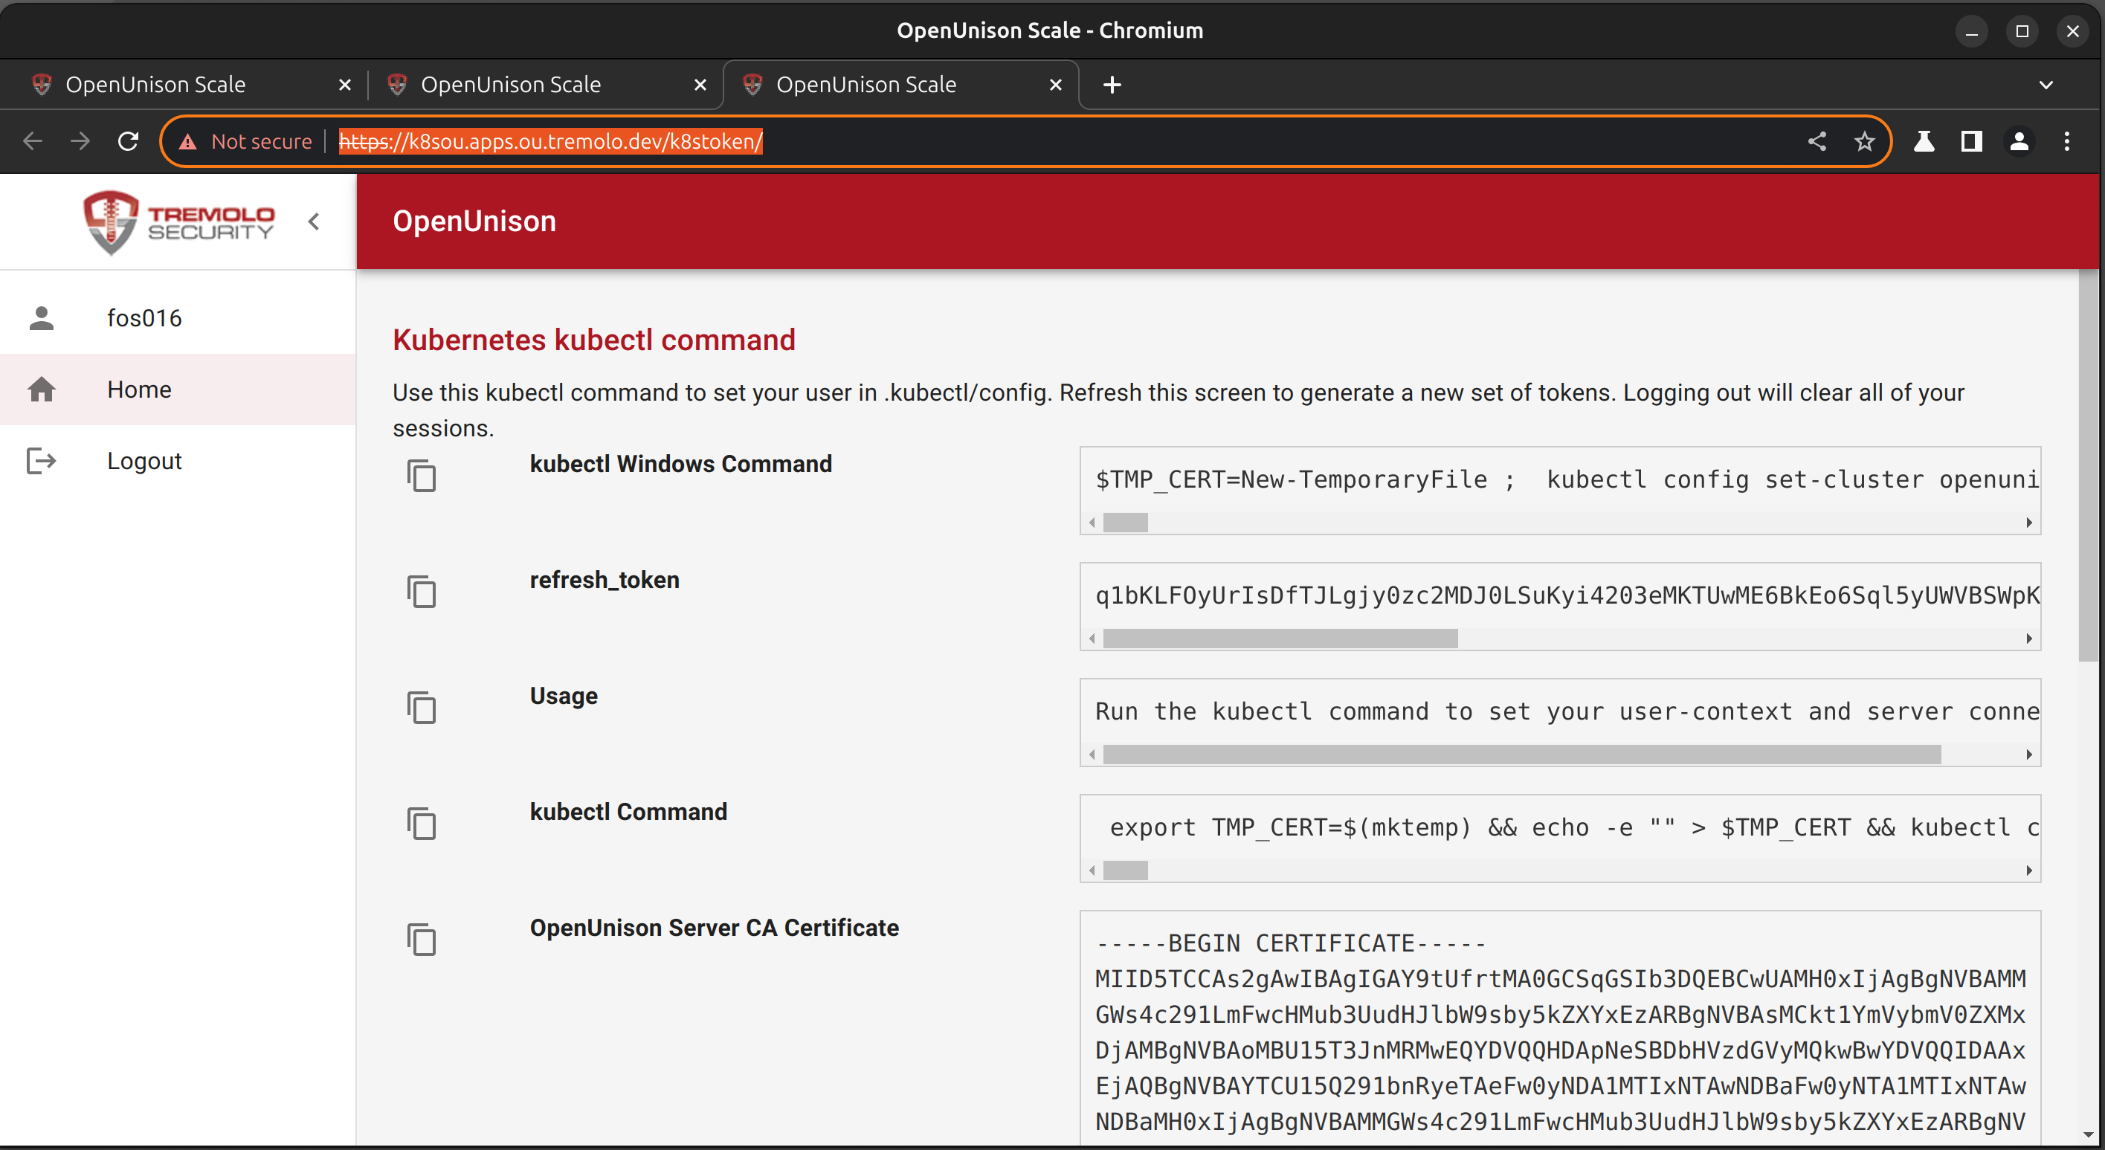2105x1150 pixels.
Task: Open Chromium three-dot menu
Action: tap(2066, 141)
